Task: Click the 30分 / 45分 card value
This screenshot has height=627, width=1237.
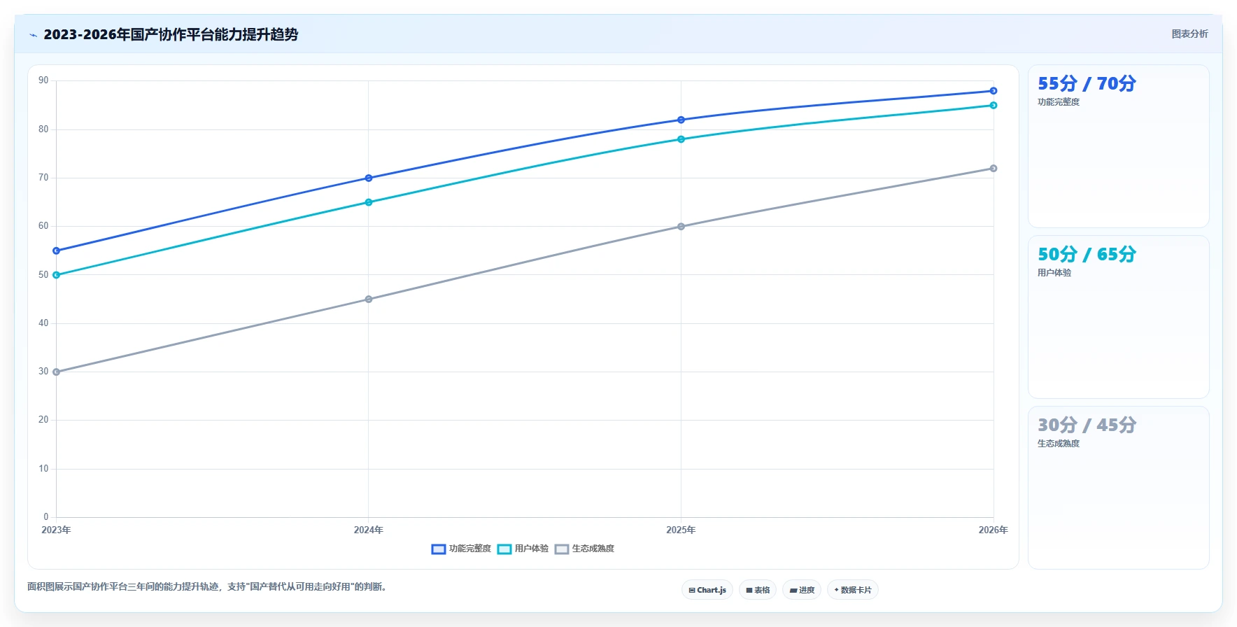Action: [1087, 425]
